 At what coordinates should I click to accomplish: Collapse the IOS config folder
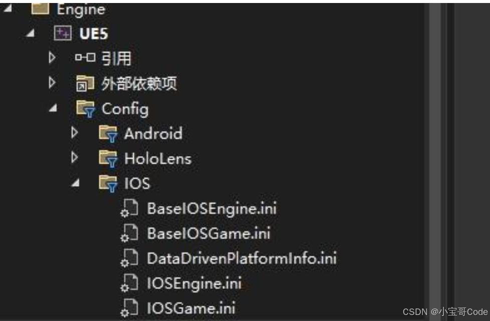pyautogui.click(x=75, y=183)
